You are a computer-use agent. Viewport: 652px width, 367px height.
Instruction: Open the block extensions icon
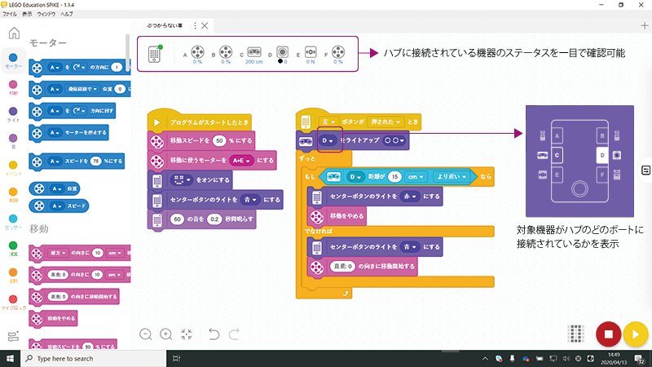point(13,336)
